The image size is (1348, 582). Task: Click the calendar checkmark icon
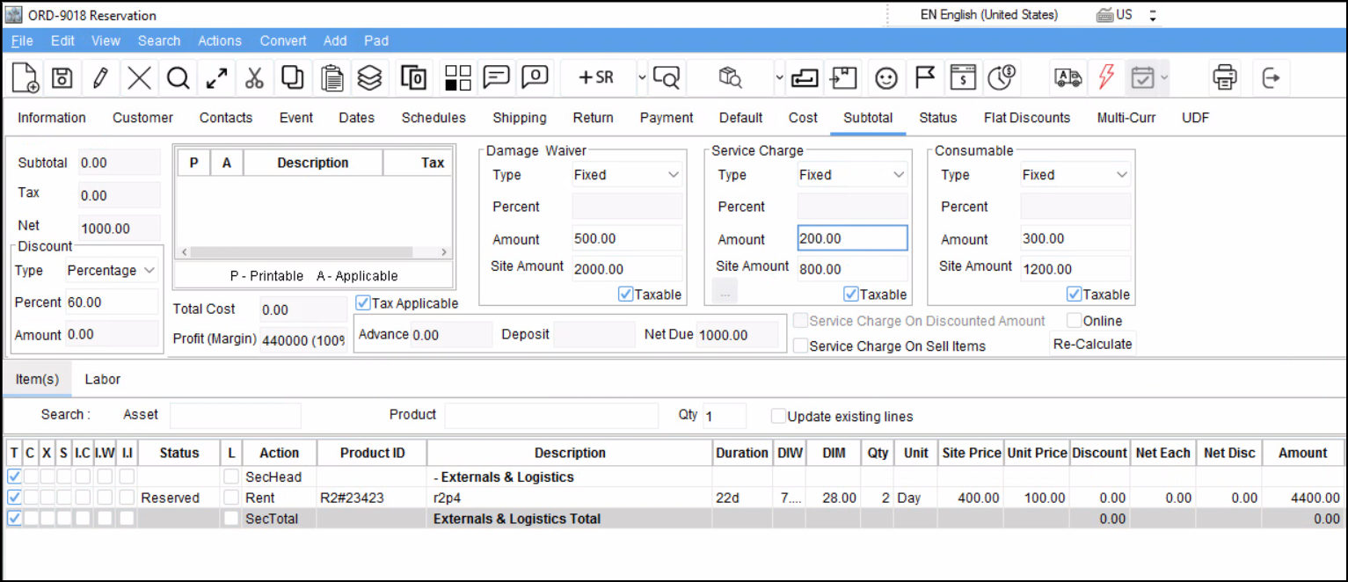[1142, 77]
